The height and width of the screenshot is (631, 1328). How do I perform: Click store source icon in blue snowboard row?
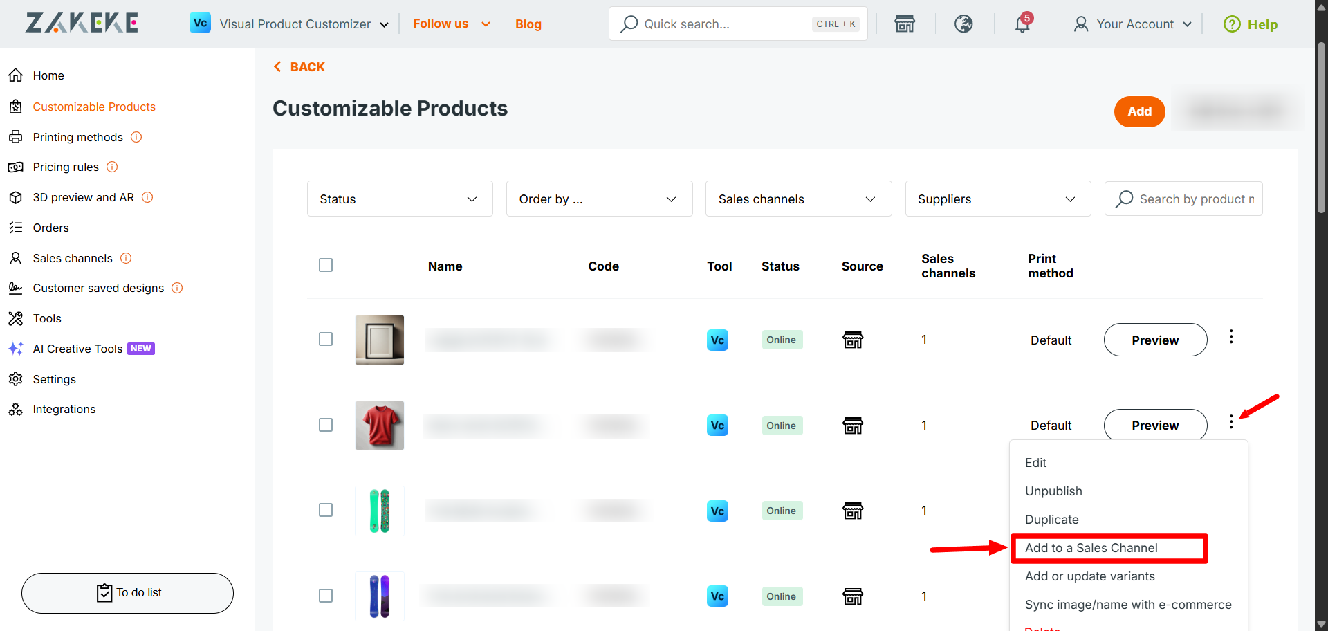(x=853, y=596)
